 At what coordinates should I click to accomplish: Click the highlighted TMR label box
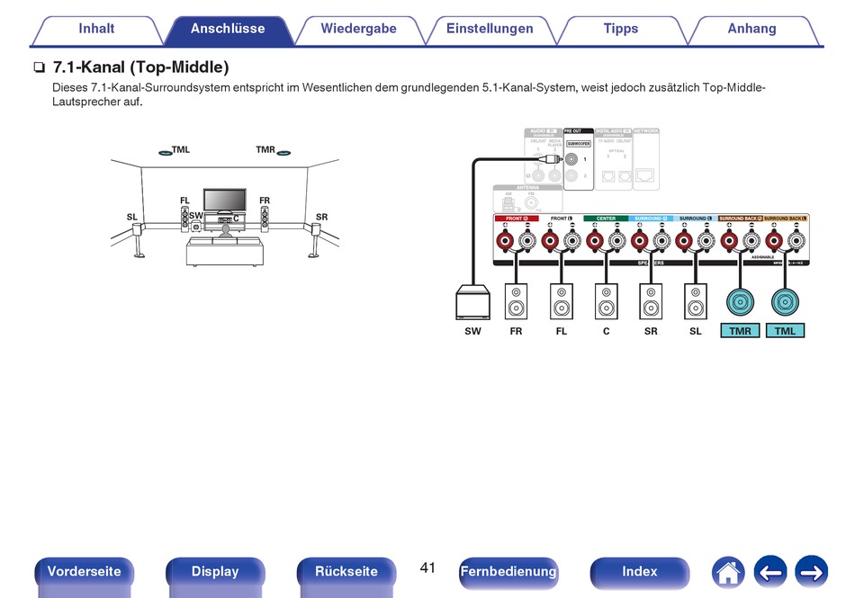(740, 331)
